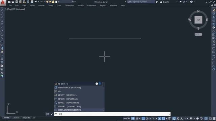
Task: Select the Trim modify tool
Action: [214, 41]
